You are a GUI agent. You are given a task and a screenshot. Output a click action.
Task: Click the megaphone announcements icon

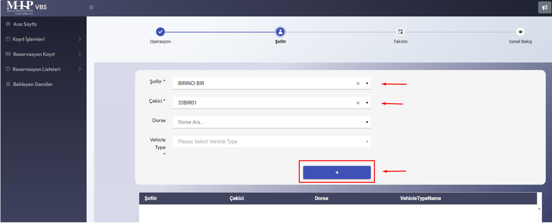coord(544,7)
